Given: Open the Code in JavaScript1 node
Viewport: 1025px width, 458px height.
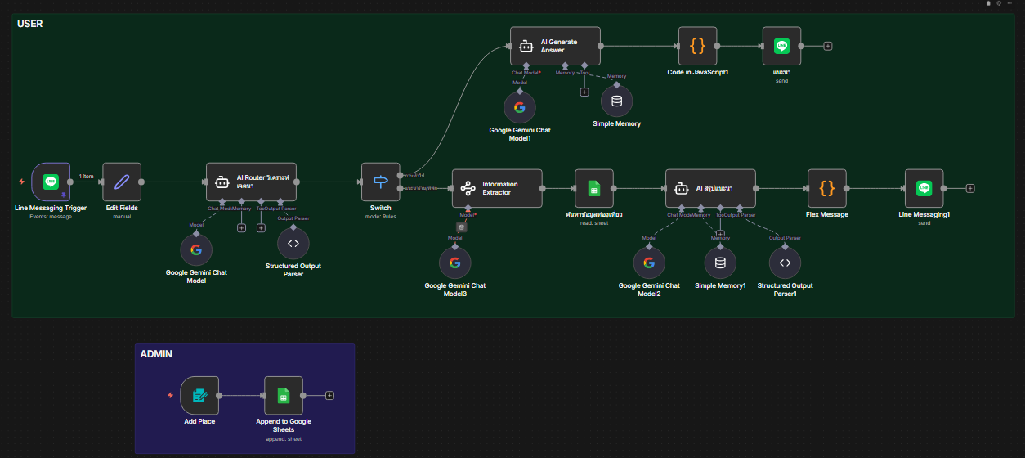Looking at the screenshot, I should [x=697, y=46].
